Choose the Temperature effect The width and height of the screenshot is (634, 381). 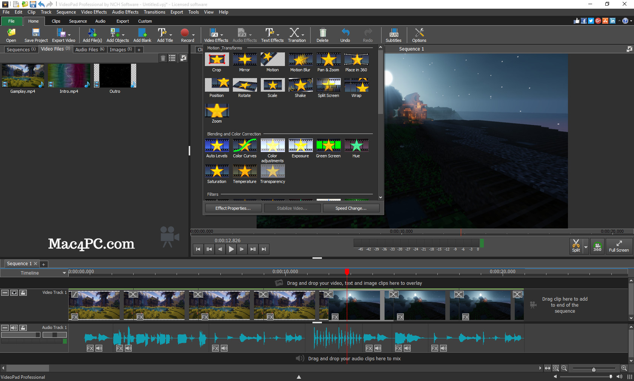(245, 174)
